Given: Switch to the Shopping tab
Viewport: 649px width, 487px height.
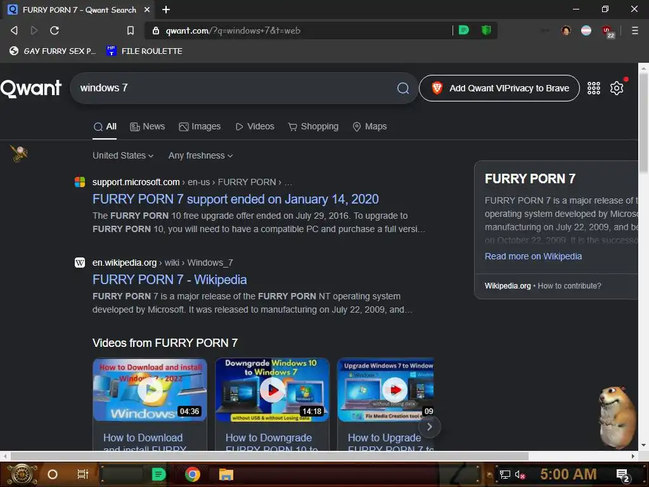Looking at the screenshot, I should [x=313, y=127].
